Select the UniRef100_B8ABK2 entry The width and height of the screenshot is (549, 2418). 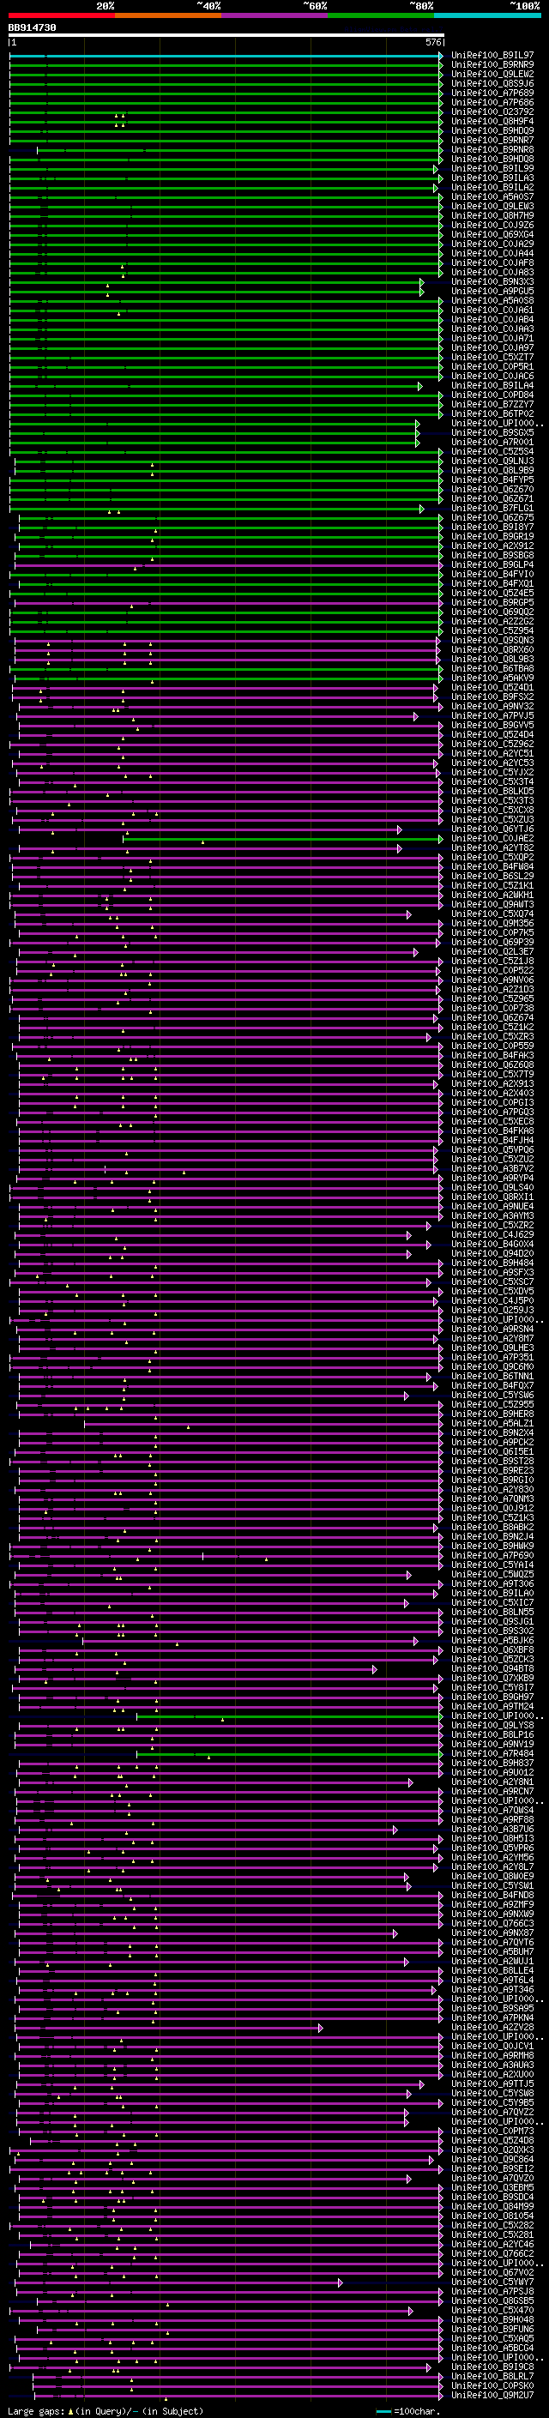492,1527
